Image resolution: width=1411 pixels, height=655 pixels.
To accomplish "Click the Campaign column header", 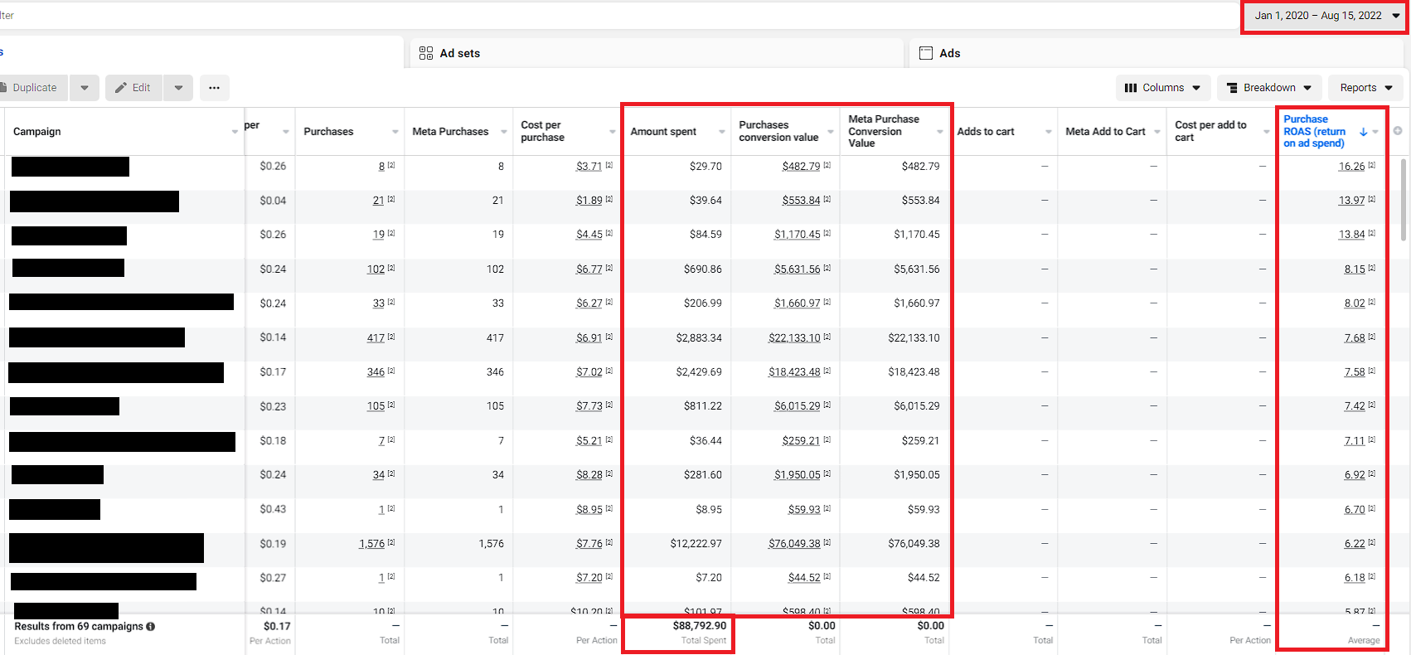I will 37,132.
